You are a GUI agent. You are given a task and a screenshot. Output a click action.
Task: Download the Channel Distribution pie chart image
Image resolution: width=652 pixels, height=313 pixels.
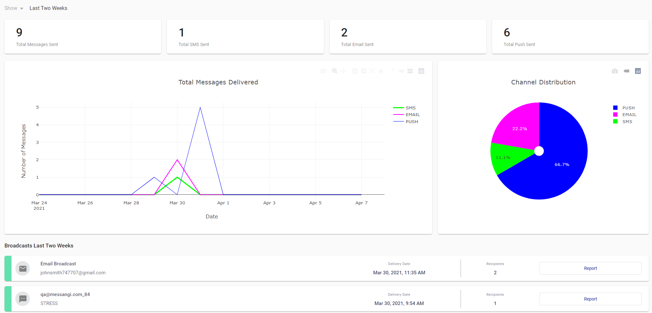point(615,71)
